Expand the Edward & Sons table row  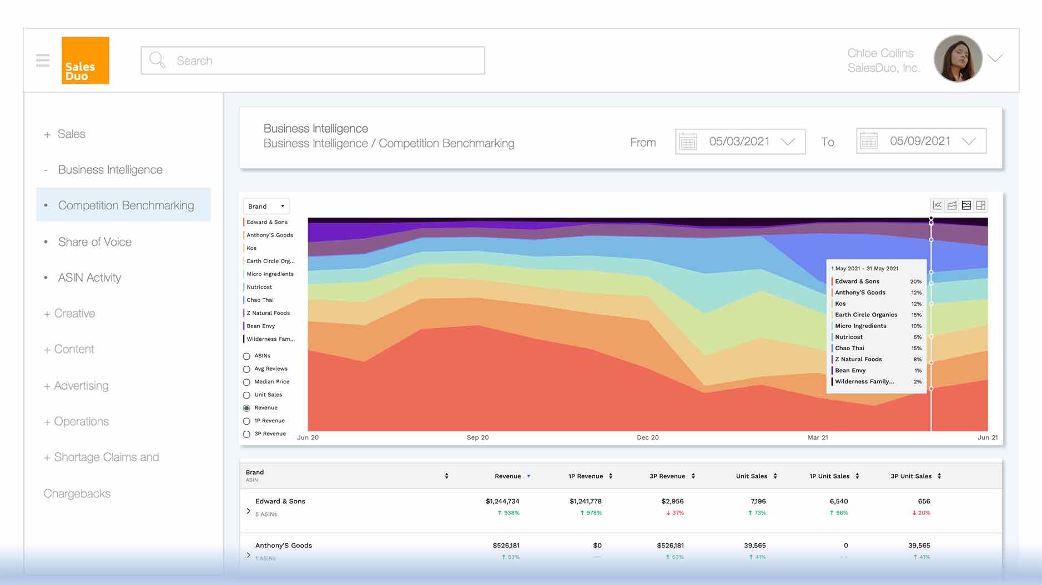click(x=248, y=511)
